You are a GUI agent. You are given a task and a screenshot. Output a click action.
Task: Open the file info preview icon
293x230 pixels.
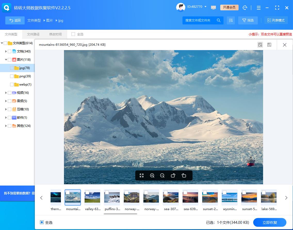coord(260,44)
